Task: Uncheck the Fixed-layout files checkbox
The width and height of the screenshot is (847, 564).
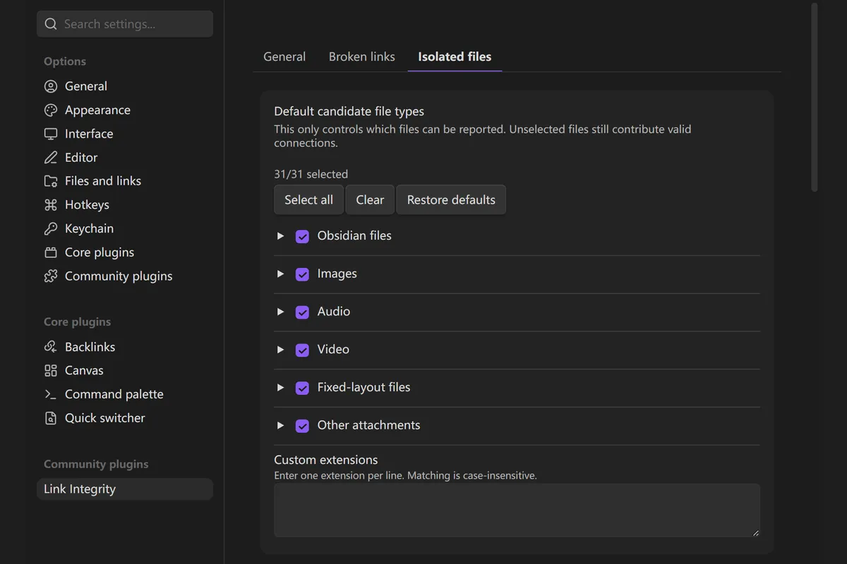Action: click(x=302, y=388)
